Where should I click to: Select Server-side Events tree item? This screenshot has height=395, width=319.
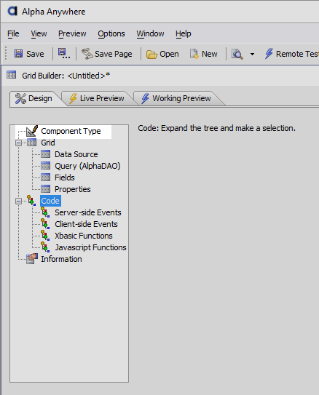(88, 212)
